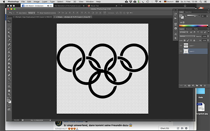
Task: Select the Horizontal Type tool
Action: click(9, 79)
